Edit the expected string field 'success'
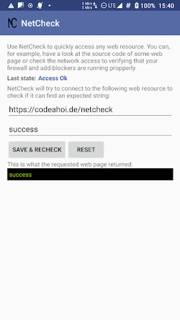The image size is (180, 320). coord(90,129)
